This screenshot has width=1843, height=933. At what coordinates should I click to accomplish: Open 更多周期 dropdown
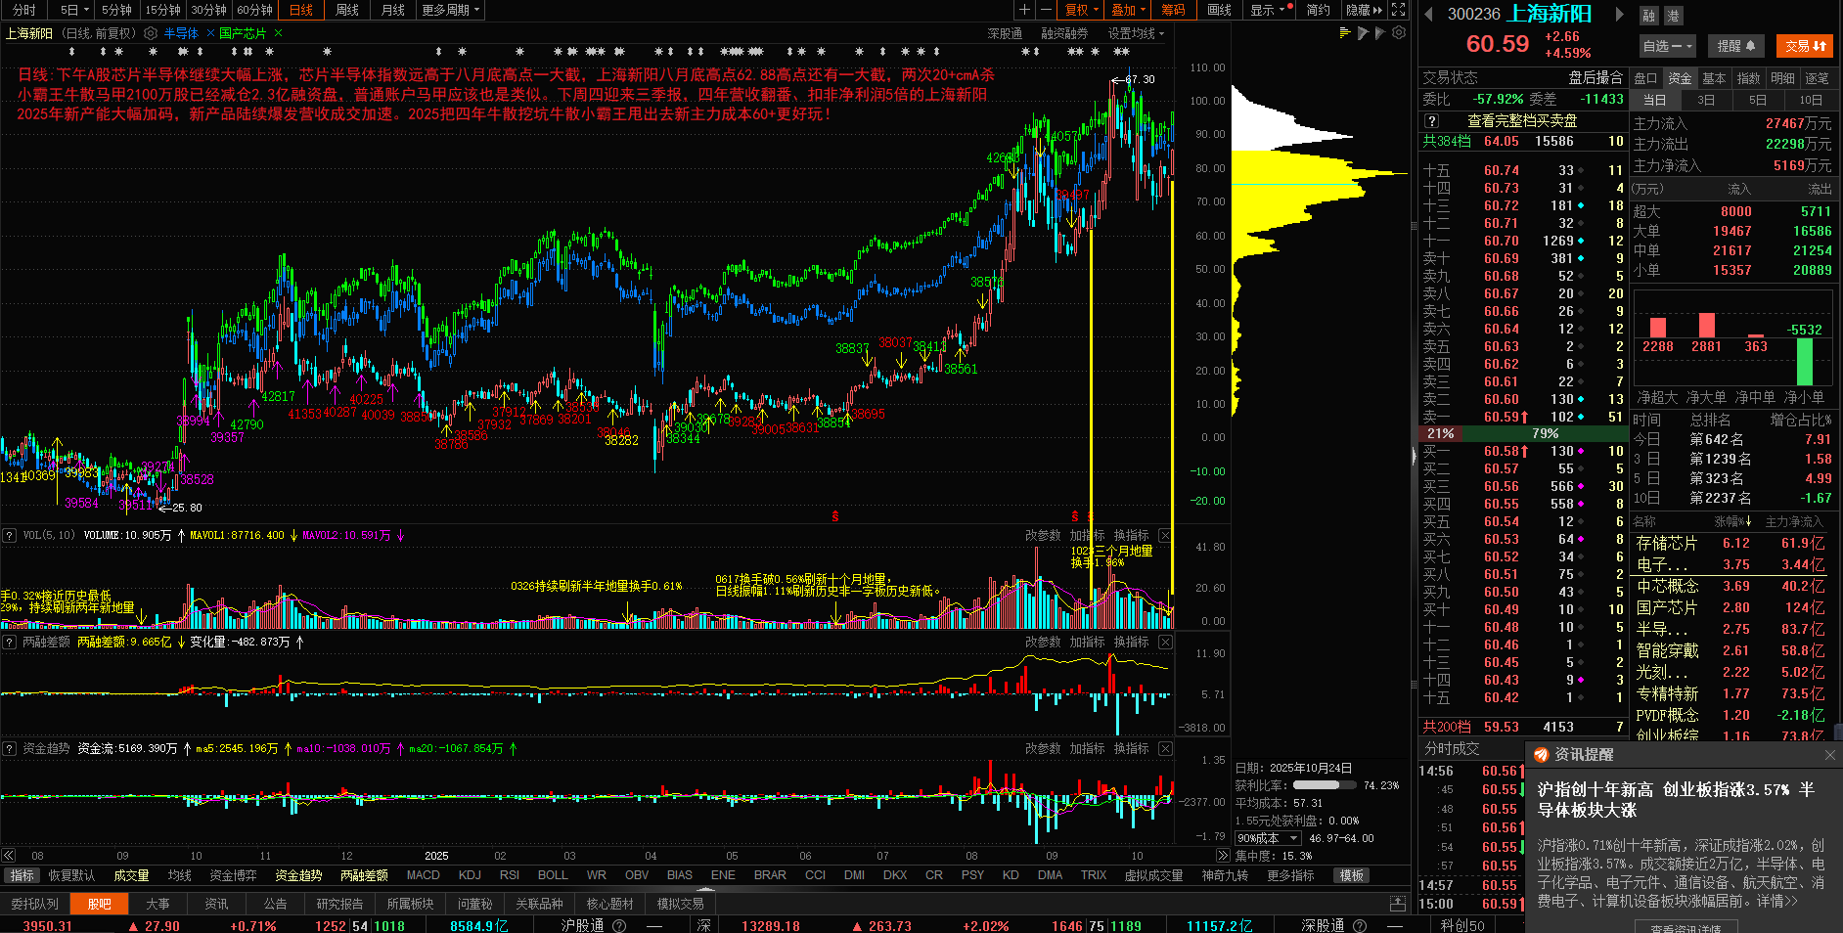tap(450, 10)
